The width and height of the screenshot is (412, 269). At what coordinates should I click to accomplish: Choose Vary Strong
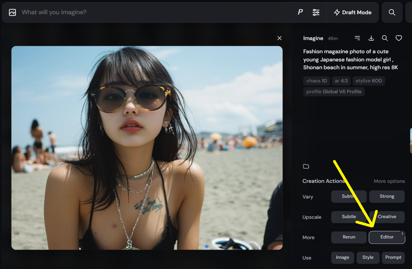387,196
